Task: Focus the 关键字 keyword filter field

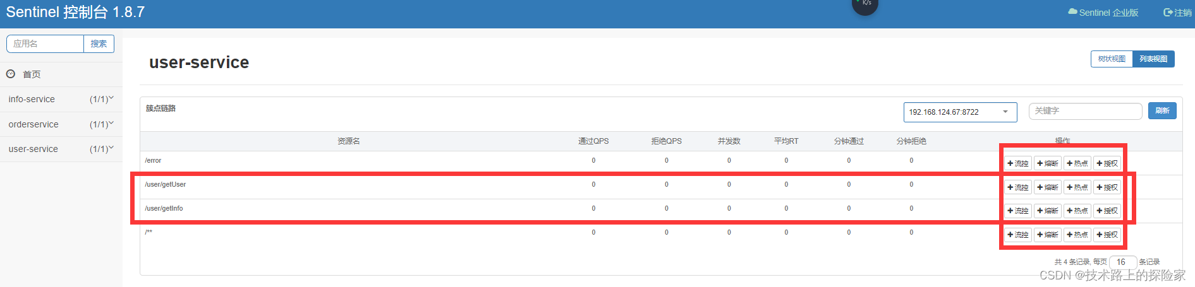Action: [1085, 111]
